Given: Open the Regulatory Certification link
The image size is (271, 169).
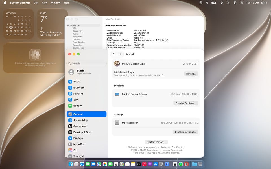Looking at the screenshot, I should tap(172, 147).
